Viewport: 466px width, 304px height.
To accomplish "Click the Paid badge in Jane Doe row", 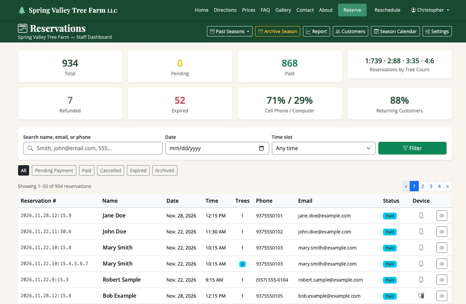I will pyautogui.click(x=390, y=216).
